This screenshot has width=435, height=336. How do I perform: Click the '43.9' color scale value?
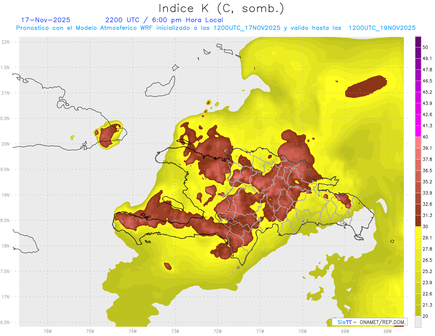click(427, 103)
